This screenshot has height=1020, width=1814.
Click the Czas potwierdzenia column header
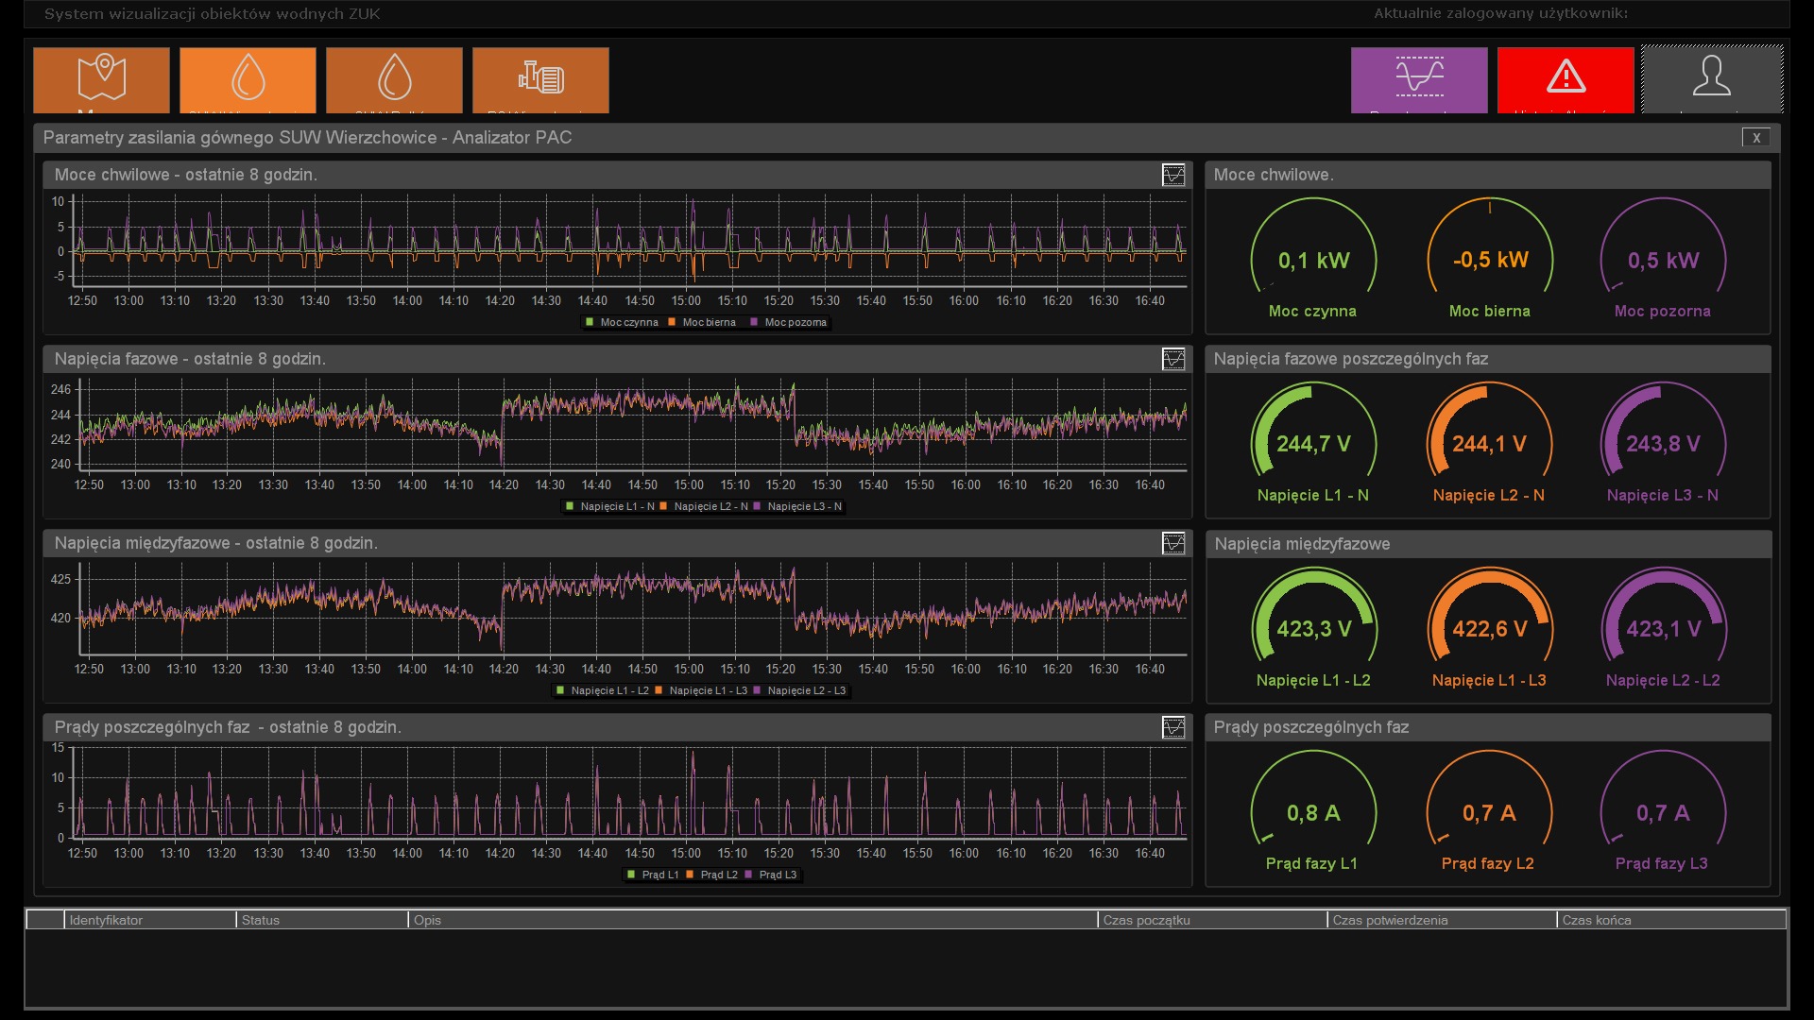coord(1390,920)
